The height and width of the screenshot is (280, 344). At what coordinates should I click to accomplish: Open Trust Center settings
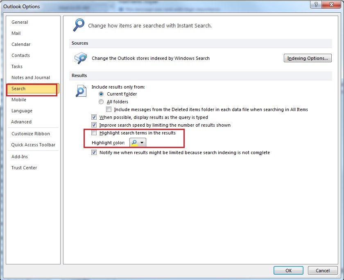pyautogui.click(x=24, y=168)
